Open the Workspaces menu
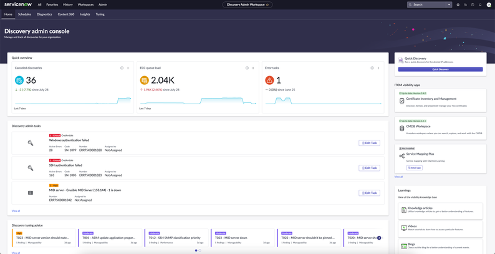This screenshot has width=495, height=254. (86, 5)
